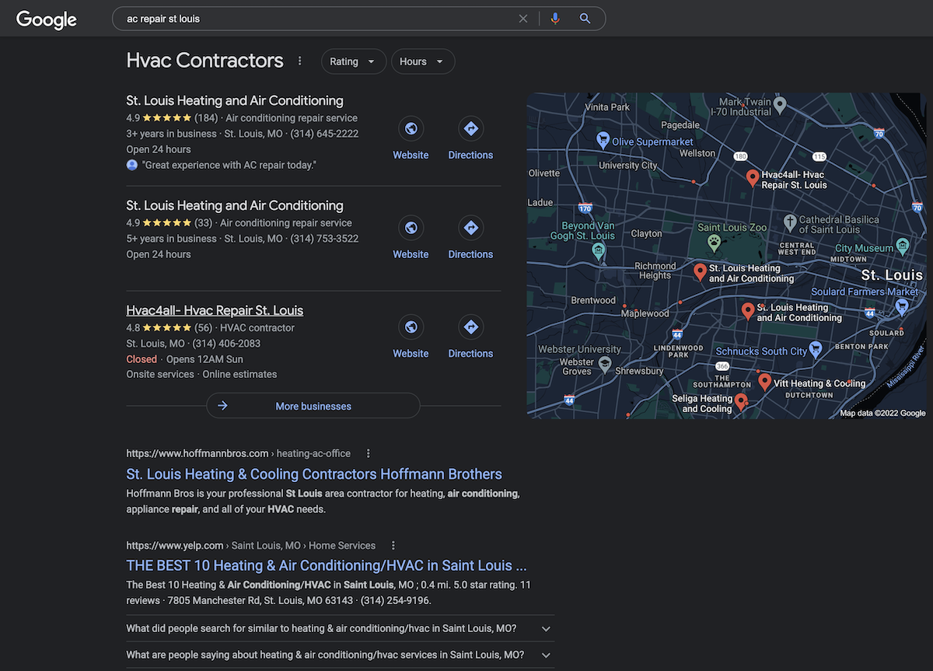Click review quote 'Great experience with AC repair today.'
The width and height of the screenshot is (933, 671).
pyautogui.click(x=229, y=165)
